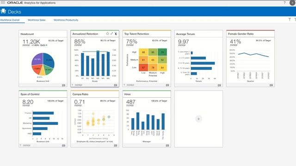
Task: Open comments on the Annualized Retention card
Action: 116,85
